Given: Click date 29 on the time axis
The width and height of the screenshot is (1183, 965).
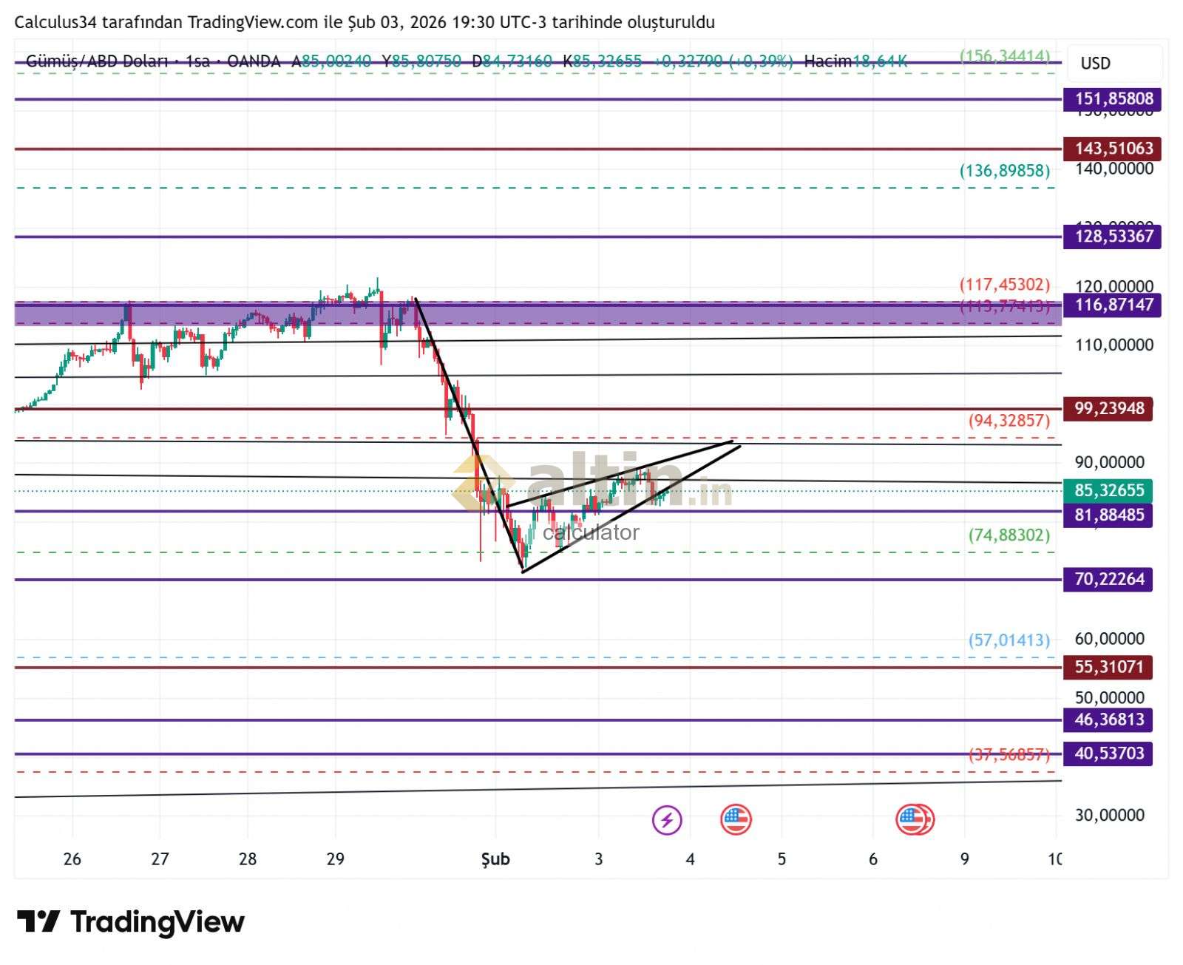Looking at the screenshot, I should coord(335,859).
